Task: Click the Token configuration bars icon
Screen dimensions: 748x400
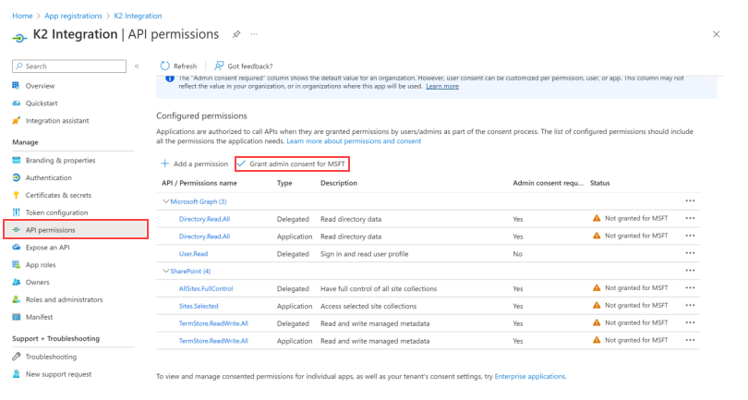Action: click(x=17, y=212)
